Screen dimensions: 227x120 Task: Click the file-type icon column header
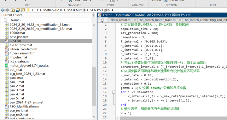coord(5,20)
